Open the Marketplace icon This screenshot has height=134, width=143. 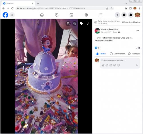pos(71,15)
